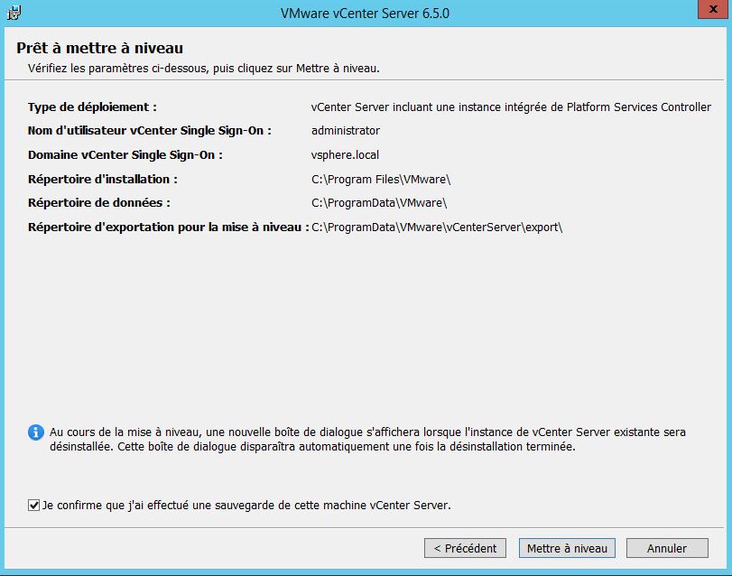
Task: Uncheck the backup confirmation checkbox
Action: [33, 505]
